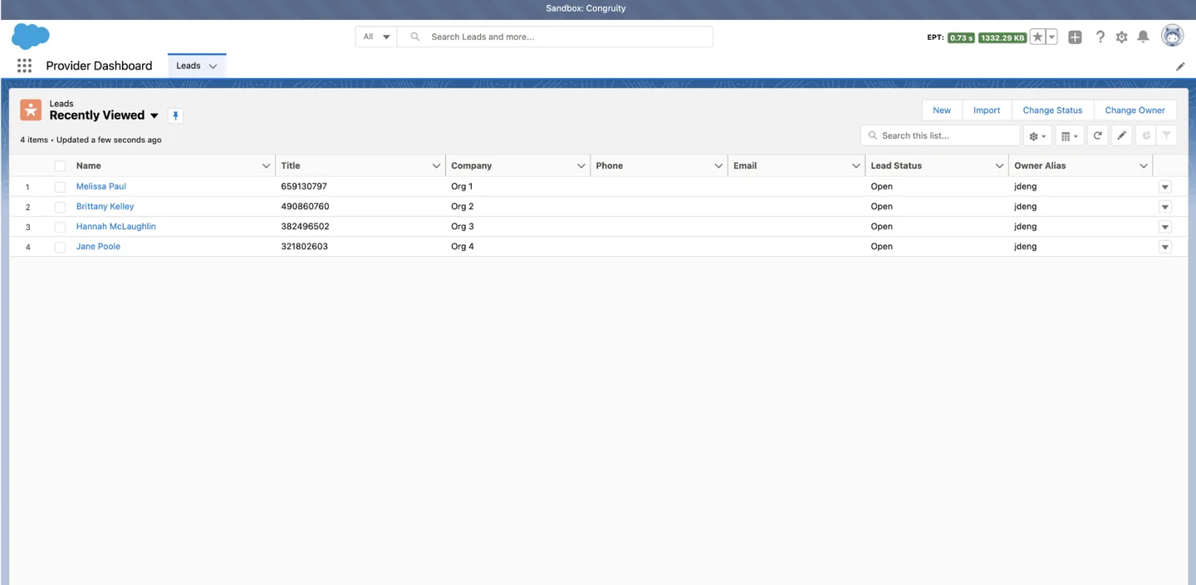Screen dimensions: 1196x585
Task: Unpin the Recently Viewed list view
Action: pyautogui.click(x=175, y=116)
